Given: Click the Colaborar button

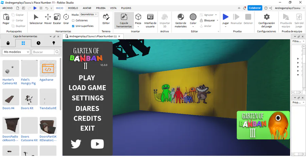Looking at the screenshot, I should (x=255, y=8).
